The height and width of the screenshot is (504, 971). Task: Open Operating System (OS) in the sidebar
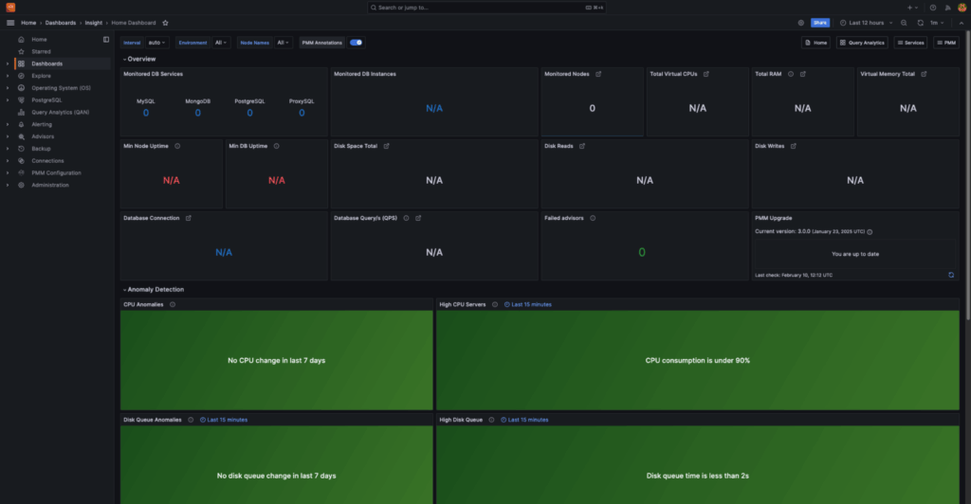(61, 88)
